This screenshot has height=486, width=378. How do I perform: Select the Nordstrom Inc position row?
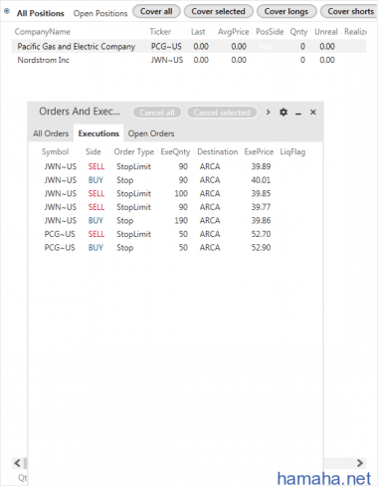pos(189,60)
